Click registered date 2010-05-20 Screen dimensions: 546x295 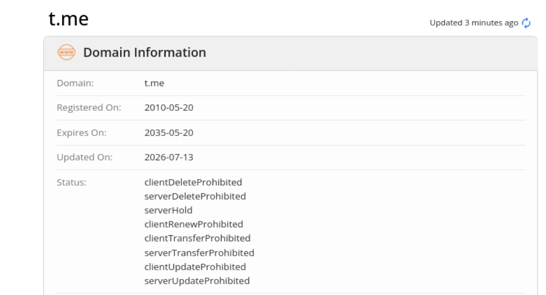[x=169, y=107]
